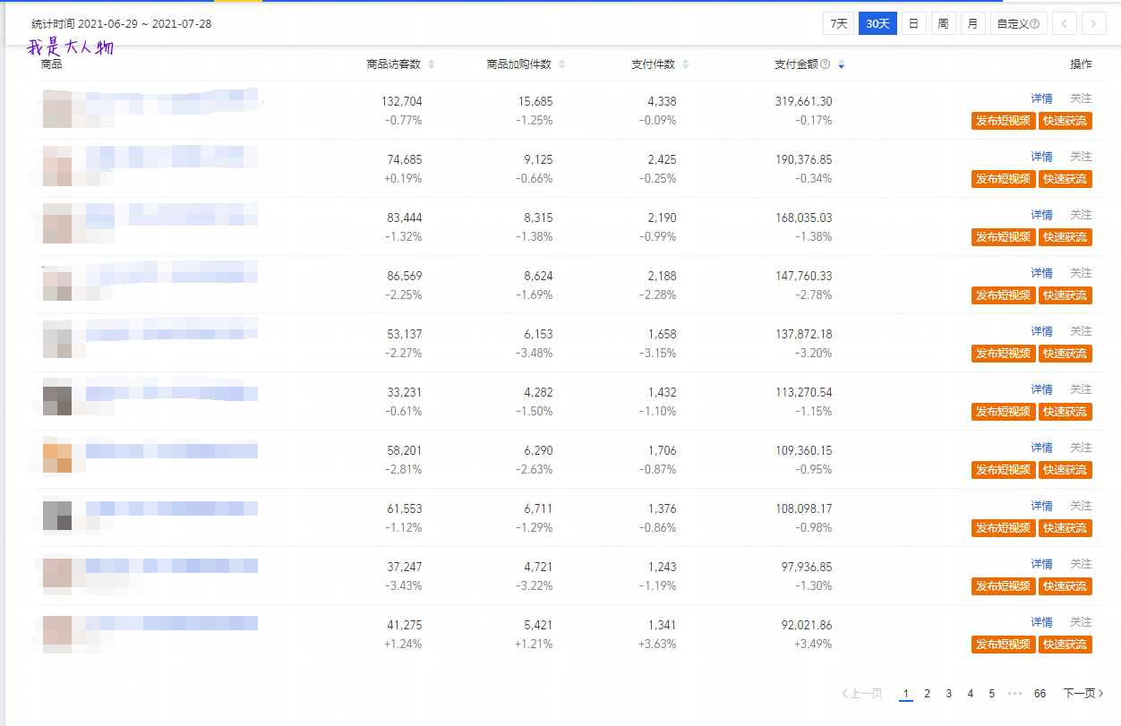Select the 30天 time range
This screenshot has width=1121, height=726.
click(x=877, y=24)
